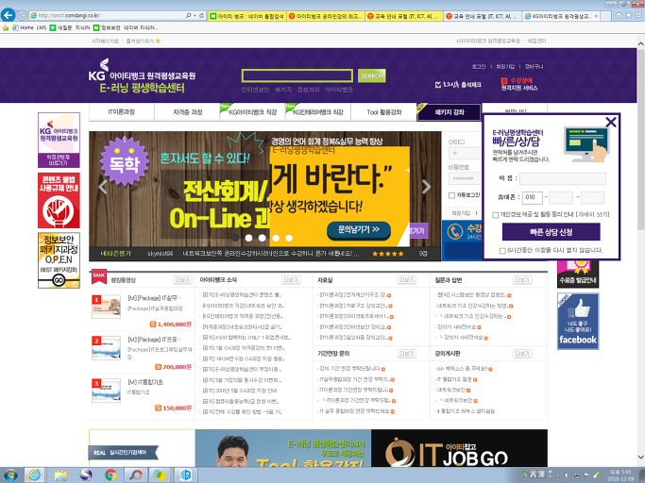Open the 정보보안 패키지과정 OPEN banner
Image resolution: width=645 pixels, height=483 pixels.
click(x=59, y=260)
